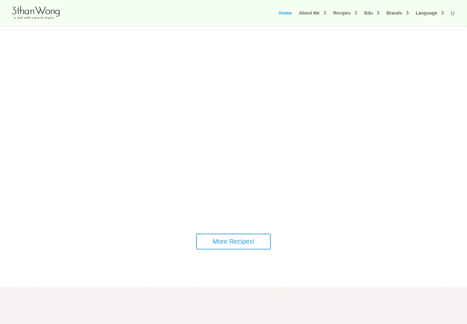Expand the Language dropdown arrow
This screenshot has height=324, width=467.
click(x=442, y=13)
